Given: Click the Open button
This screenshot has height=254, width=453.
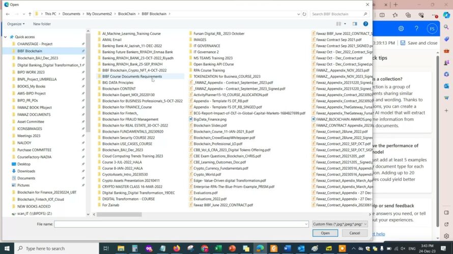Looking at the screenshot, I should click(x=325, y=233).
